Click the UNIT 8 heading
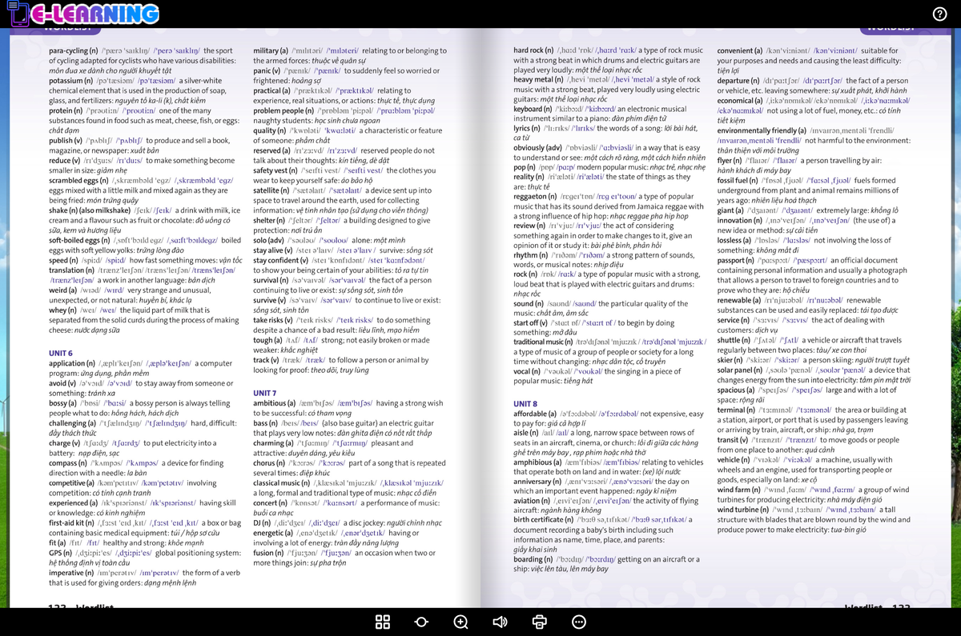Screen dimensions: 961x636 click(525, 404)
